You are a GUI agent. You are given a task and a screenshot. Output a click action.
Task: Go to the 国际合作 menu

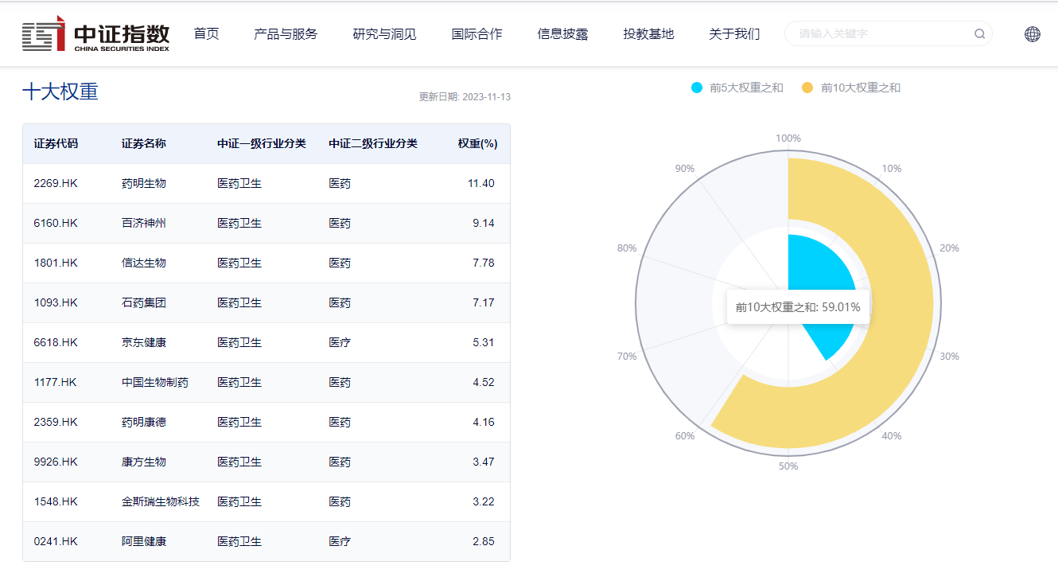[x=476, y=34]
